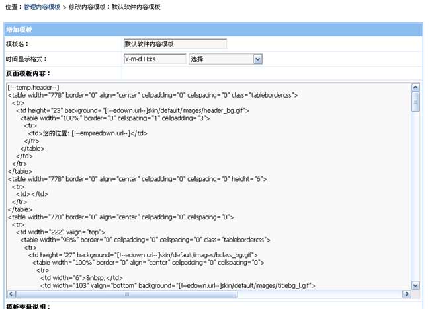430x309 pixels.
Task: Place cursor on the [!--temp.header--] line
Action: pos(33,87)
